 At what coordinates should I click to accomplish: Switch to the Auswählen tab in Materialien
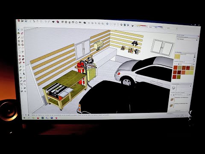pos(176,62)
